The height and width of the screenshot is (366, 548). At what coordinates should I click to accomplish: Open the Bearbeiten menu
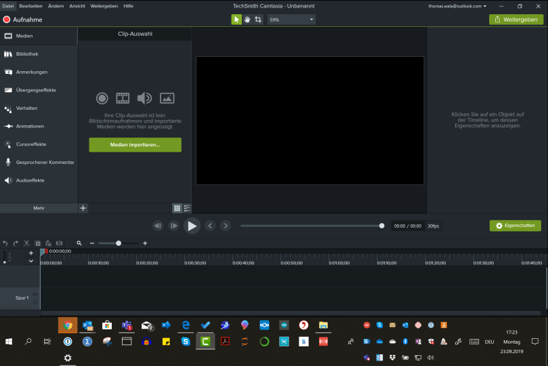(30, 6)
